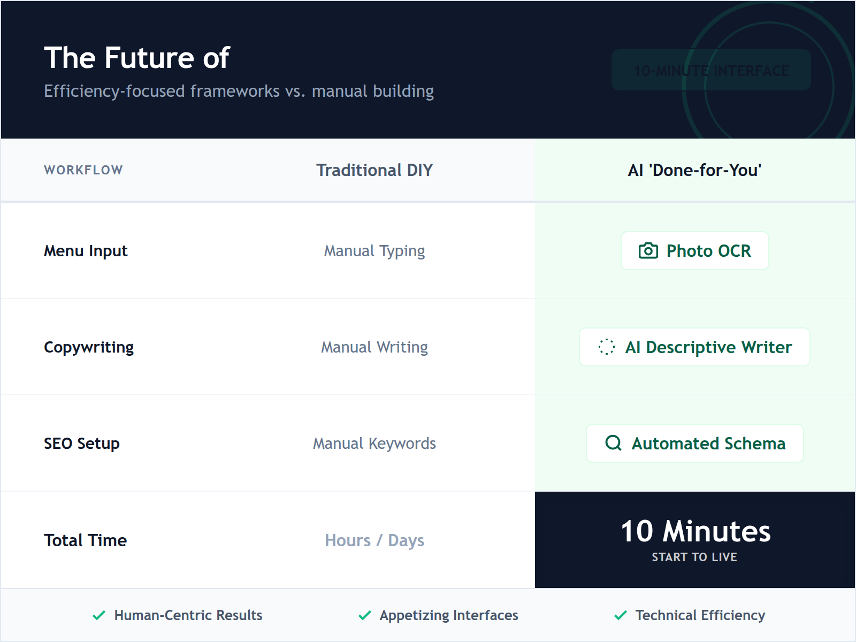The height and width of the screenshot is (642, 856).
Task: Click the checkmark beside Appetizing Interfaces
Action: 365,615
